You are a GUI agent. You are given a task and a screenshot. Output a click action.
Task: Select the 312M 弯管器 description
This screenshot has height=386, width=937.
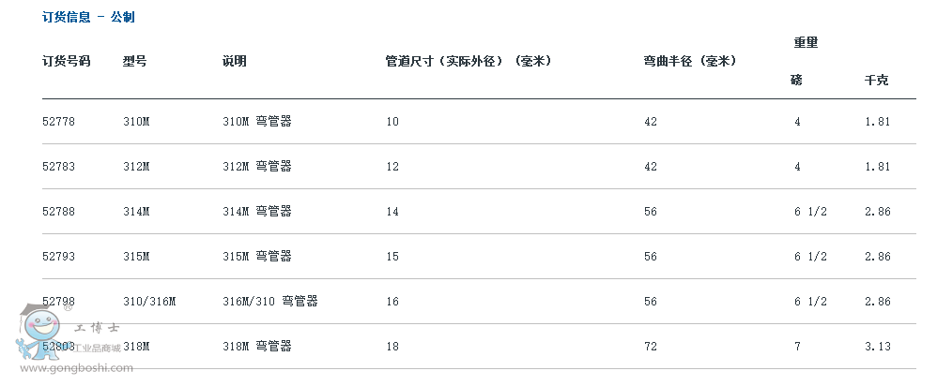tap(256, 167)
